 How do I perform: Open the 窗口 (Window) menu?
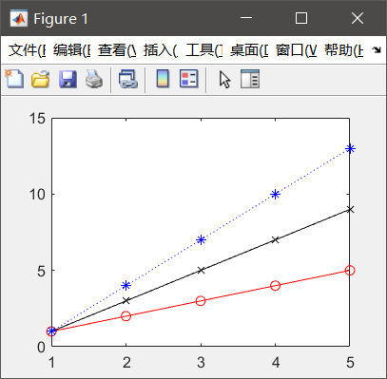pos(296,50)
